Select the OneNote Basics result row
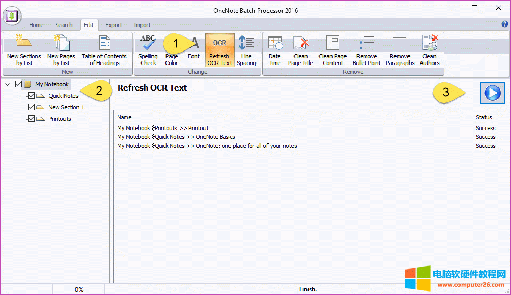Image resolution: width=511 pixels, height=295 pixels. tap(176, 137)
